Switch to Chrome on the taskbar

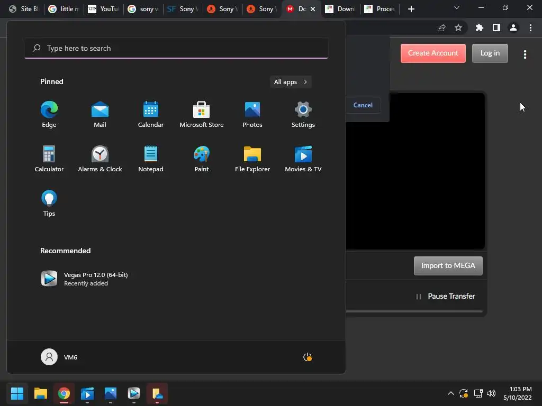(64, 393)
